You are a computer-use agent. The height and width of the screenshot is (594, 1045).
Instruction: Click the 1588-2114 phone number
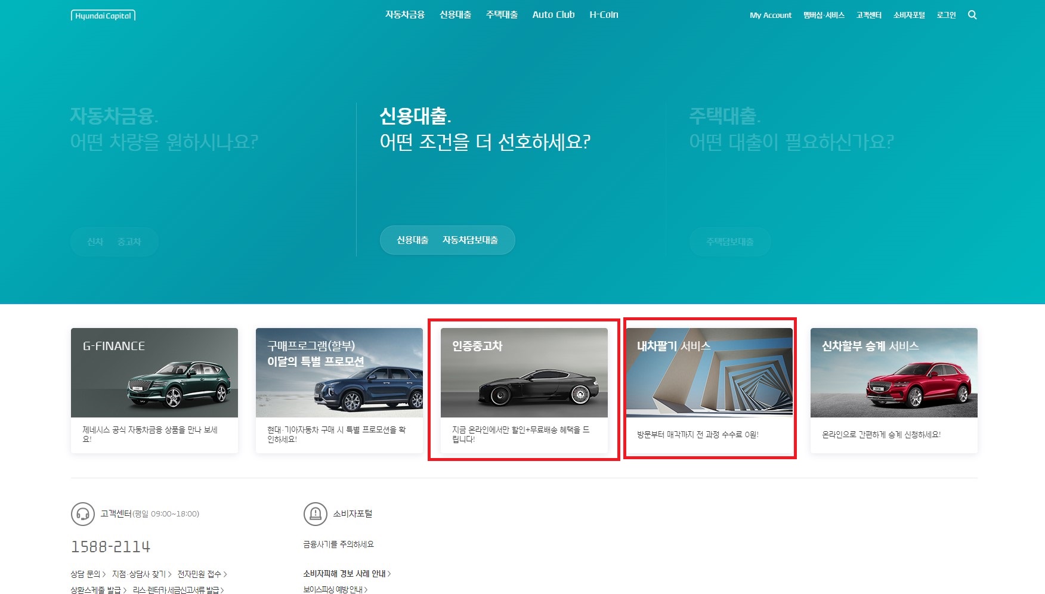(x=111, y=546)
